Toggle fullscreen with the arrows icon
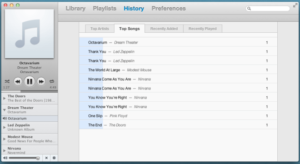The width and height of the screenshot is (300, 164). [x=295, y=5]
